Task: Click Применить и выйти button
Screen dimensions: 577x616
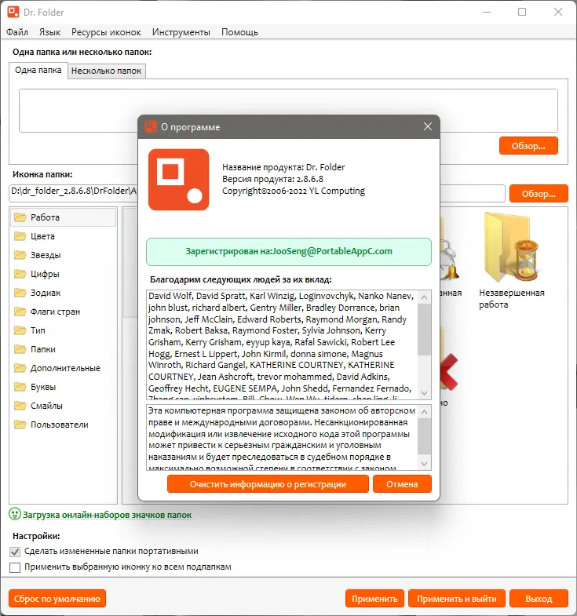Action: coord(456,599)
